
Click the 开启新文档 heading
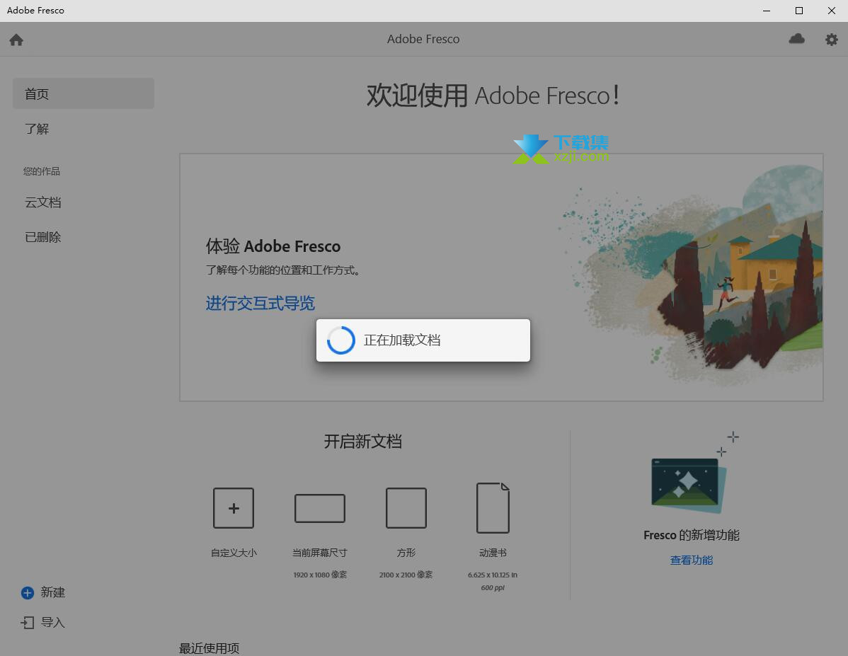[x=363, y=442]
